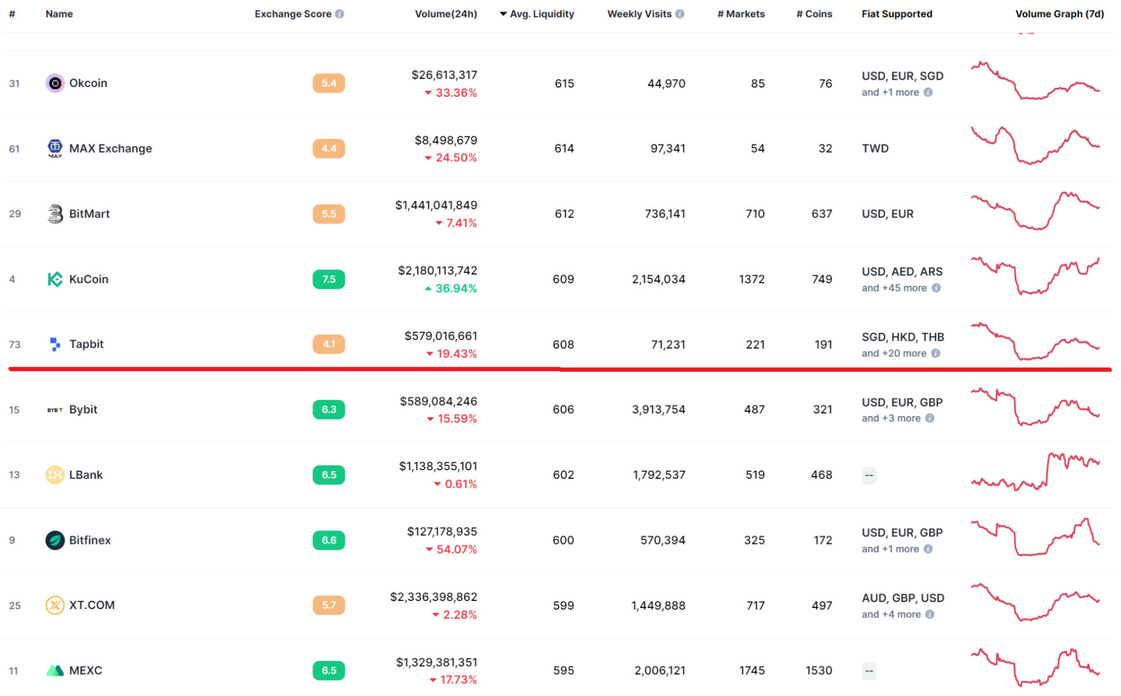Select the Fiat Supported column header
Viewport: 1121px width, 696px height.
coord(897,13)
